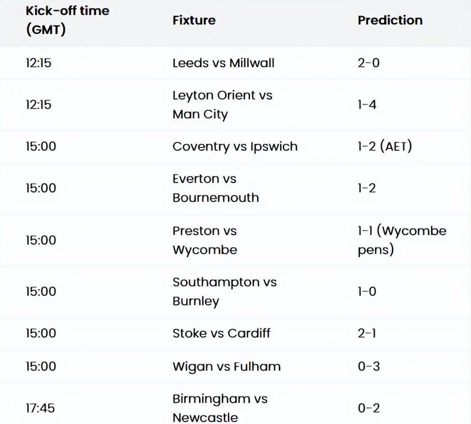Select the 0-3 prediction for Wigan
This screenshot has height=424, width=471.
click(368, 367)
